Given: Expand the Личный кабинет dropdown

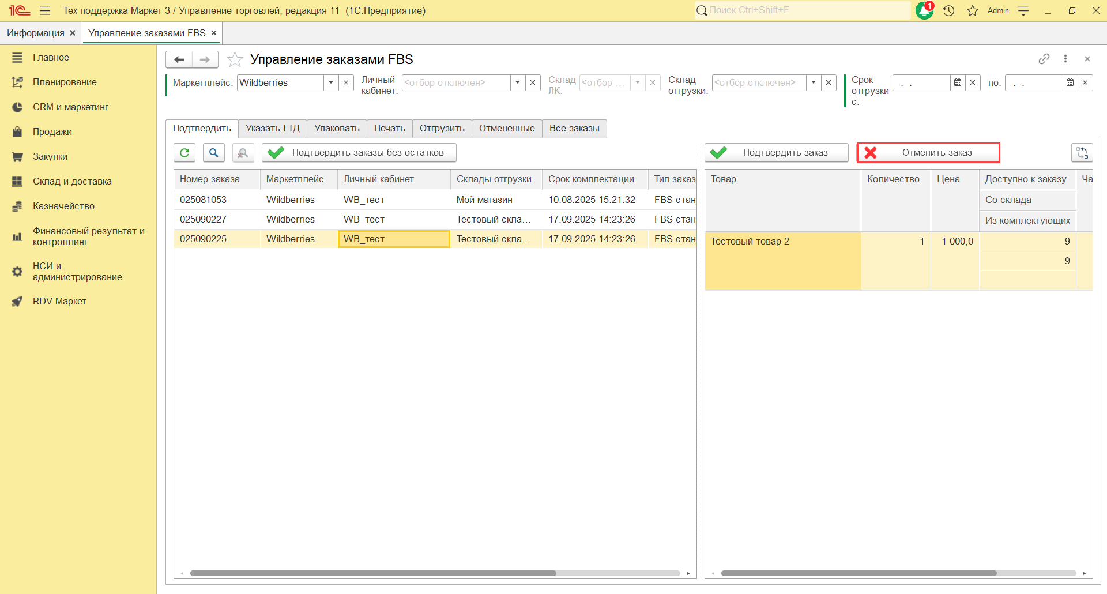Looking at the screenshot, I should point(518,83).
